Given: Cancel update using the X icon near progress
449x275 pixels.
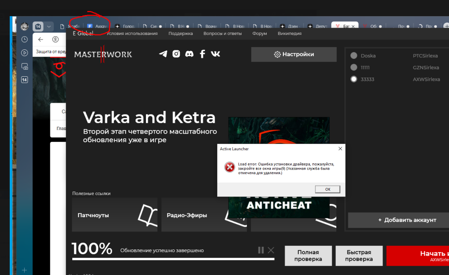Looking at the screenshot, I should click(271, 250).
